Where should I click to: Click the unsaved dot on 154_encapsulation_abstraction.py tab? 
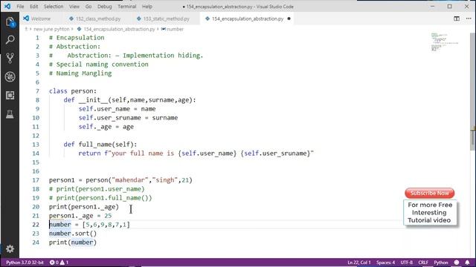[289, 19]
